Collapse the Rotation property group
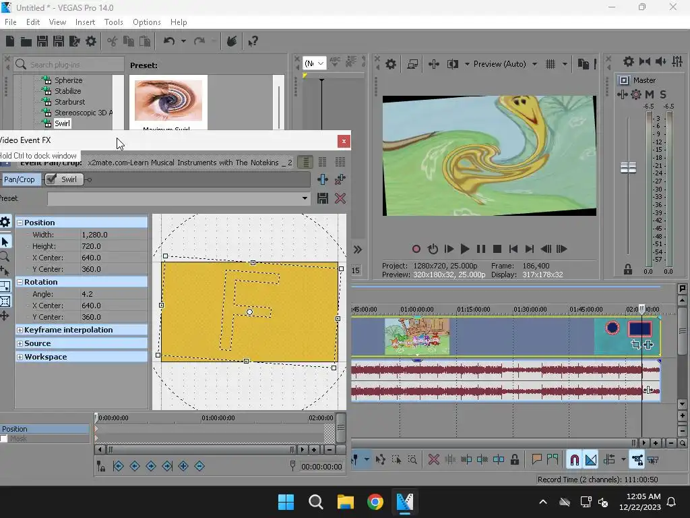This screenshot has width=690, height=518. (20, 282)
